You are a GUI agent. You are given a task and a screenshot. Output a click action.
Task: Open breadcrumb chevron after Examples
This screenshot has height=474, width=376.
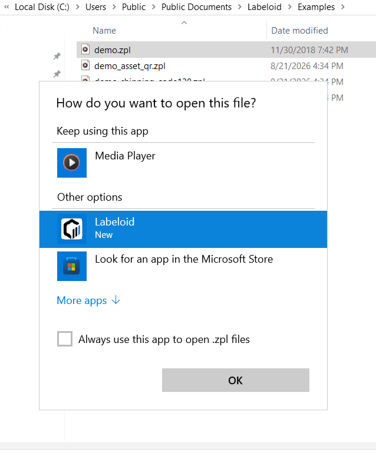pos(343,7)
